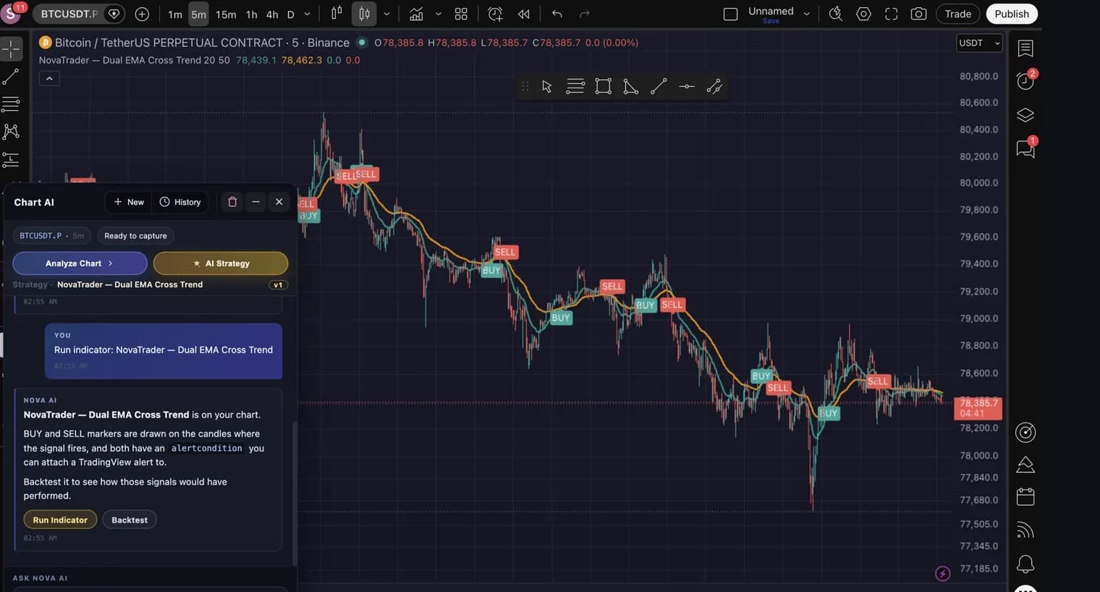Collapse the indicator legend with chevron
Screen dimensions: 1100x592
click(49, 79)
